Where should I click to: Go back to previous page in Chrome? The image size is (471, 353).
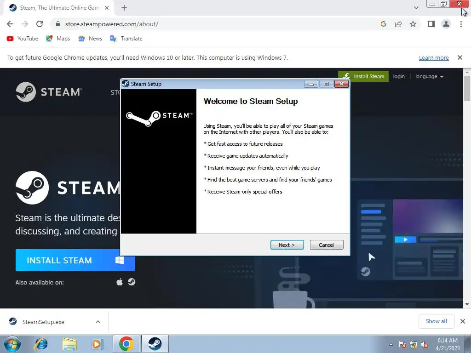(x=10, y=24)
